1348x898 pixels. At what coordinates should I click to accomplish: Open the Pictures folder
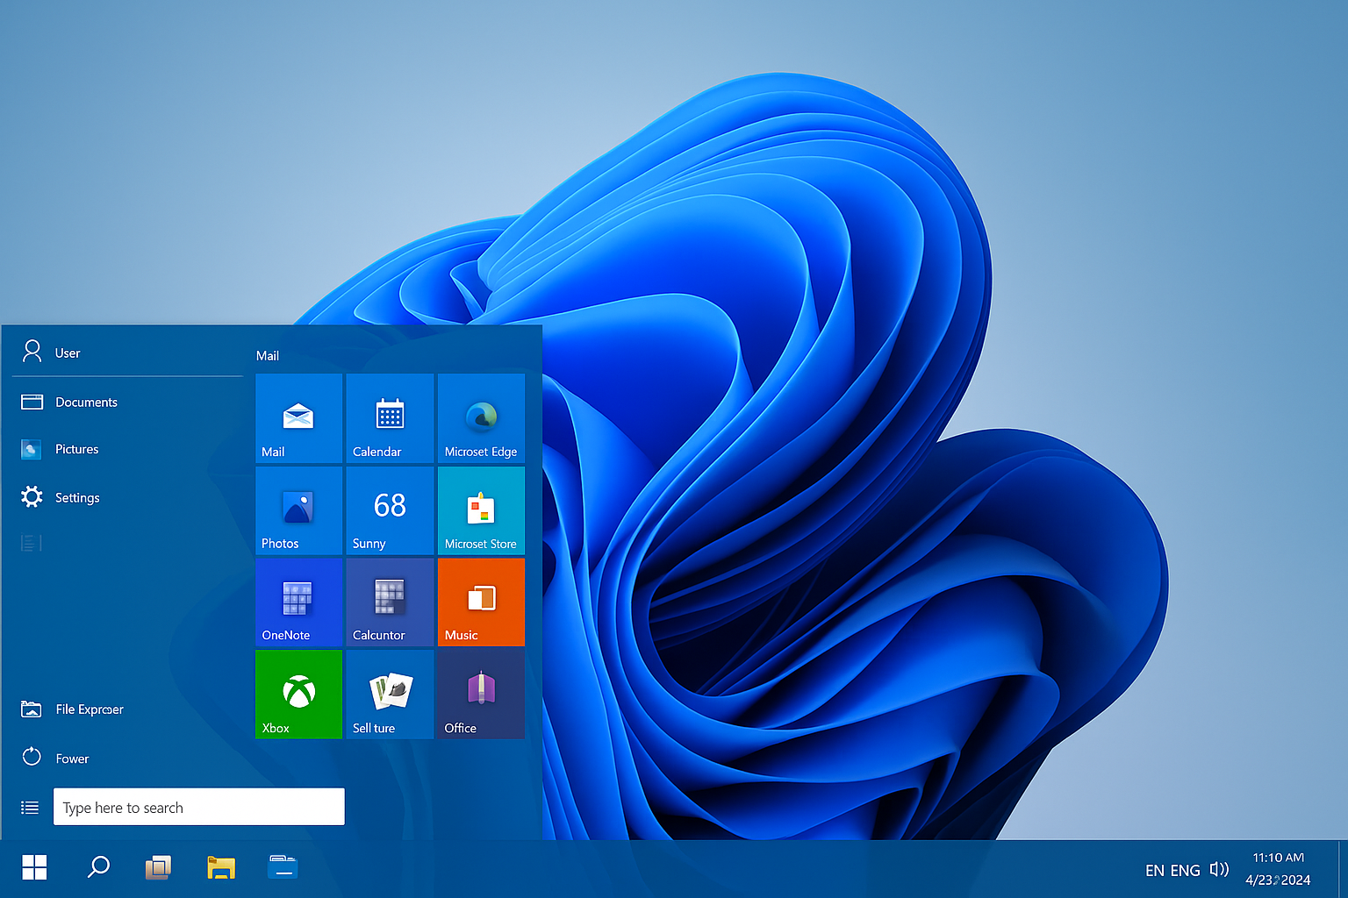click(77, 449)
